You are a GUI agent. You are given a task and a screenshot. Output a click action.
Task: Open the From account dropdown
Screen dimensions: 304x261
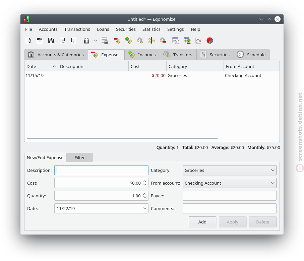click(230, 183)
